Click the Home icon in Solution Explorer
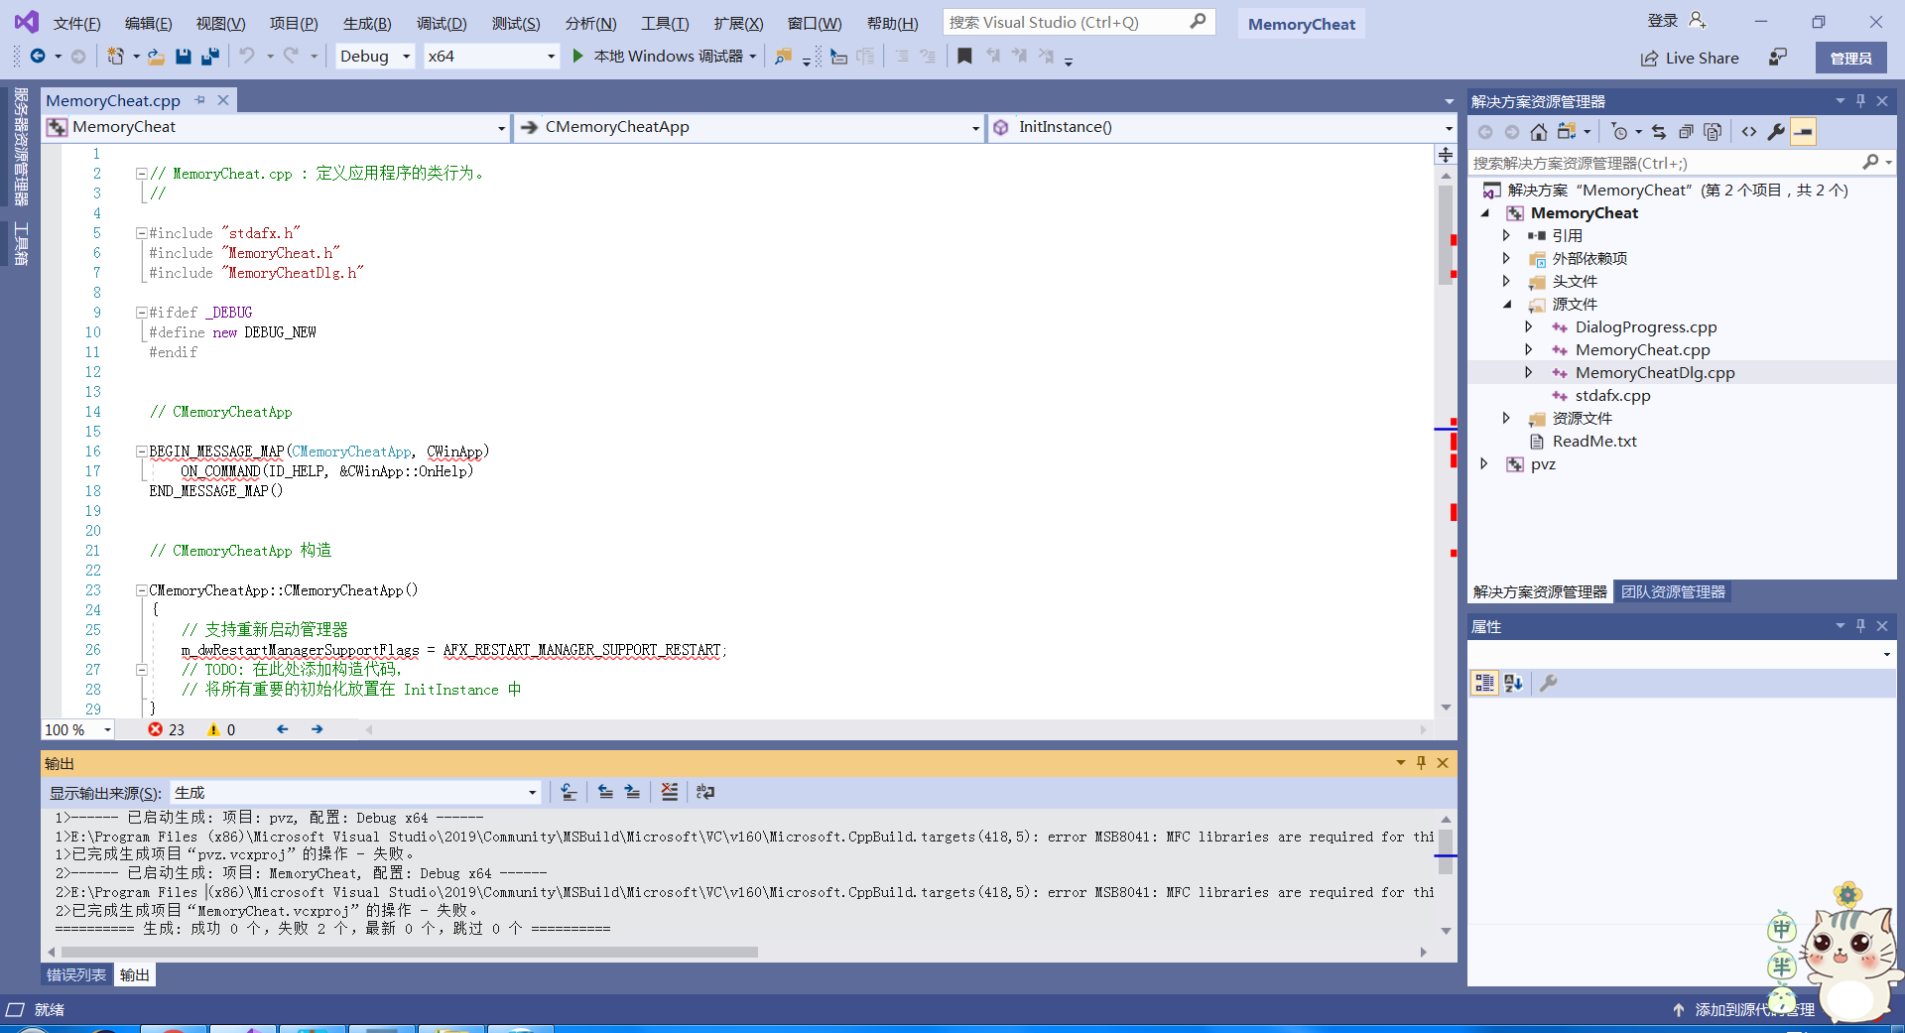 (x=1539, y=132)
